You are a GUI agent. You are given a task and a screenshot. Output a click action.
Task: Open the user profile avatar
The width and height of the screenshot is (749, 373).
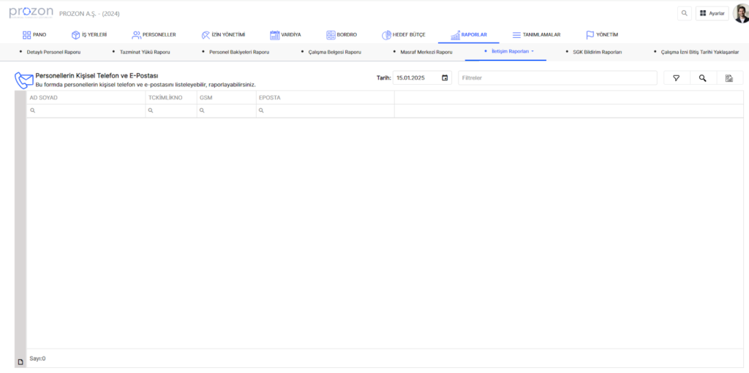[x=740, y=13]
